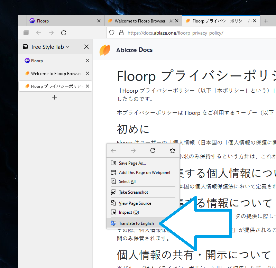Click the context menu reload icon
This screenshot has width=276, height=268.
153,150
